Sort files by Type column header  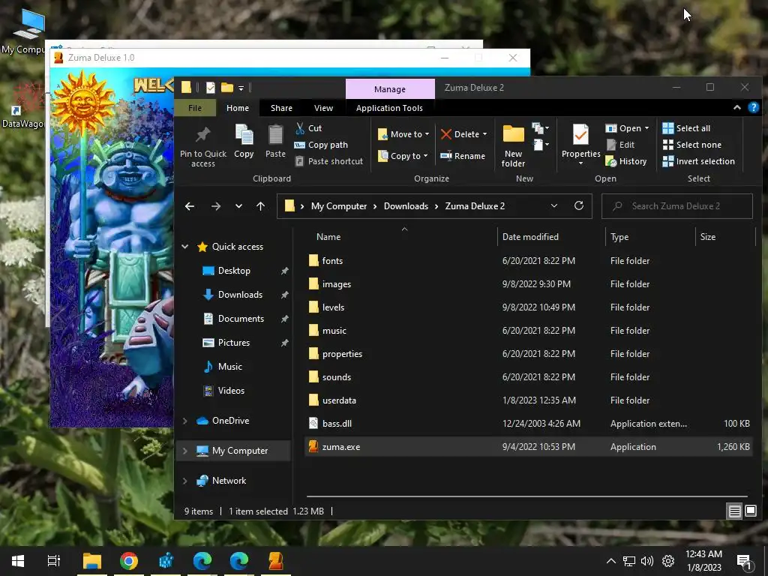coord(619,237)
